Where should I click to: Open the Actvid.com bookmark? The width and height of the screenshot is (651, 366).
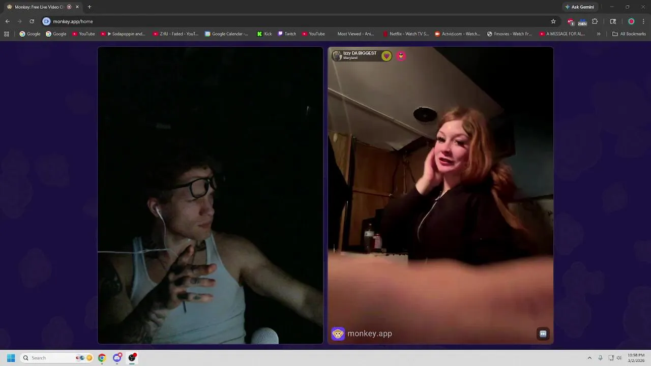(458, 34)
